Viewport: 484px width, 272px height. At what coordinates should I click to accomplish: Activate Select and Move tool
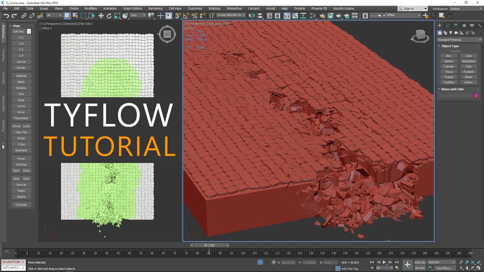[x=101, y=15]
